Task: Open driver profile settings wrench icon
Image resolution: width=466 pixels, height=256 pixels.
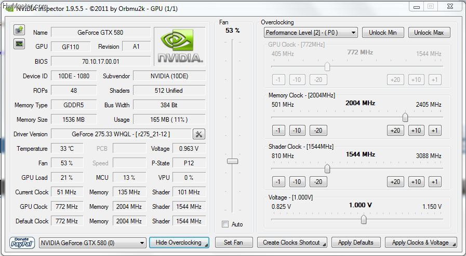Action: click(199, 134)
